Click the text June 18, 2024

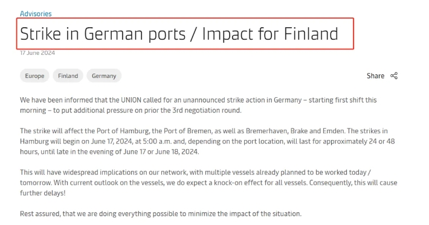click(x=177, y=151)
